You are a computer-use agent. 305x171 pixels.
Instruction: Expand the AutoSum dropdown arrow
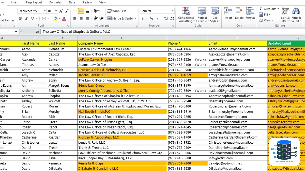278,9
